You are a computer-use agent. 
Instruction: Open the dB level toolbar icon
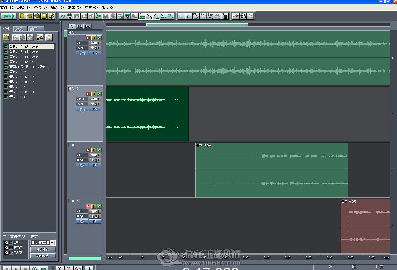[x=181, y=16]
